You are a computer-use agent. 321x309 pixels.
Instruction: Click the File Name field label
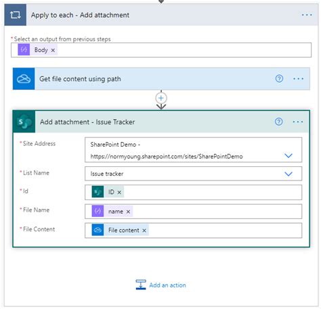point(36,210)
